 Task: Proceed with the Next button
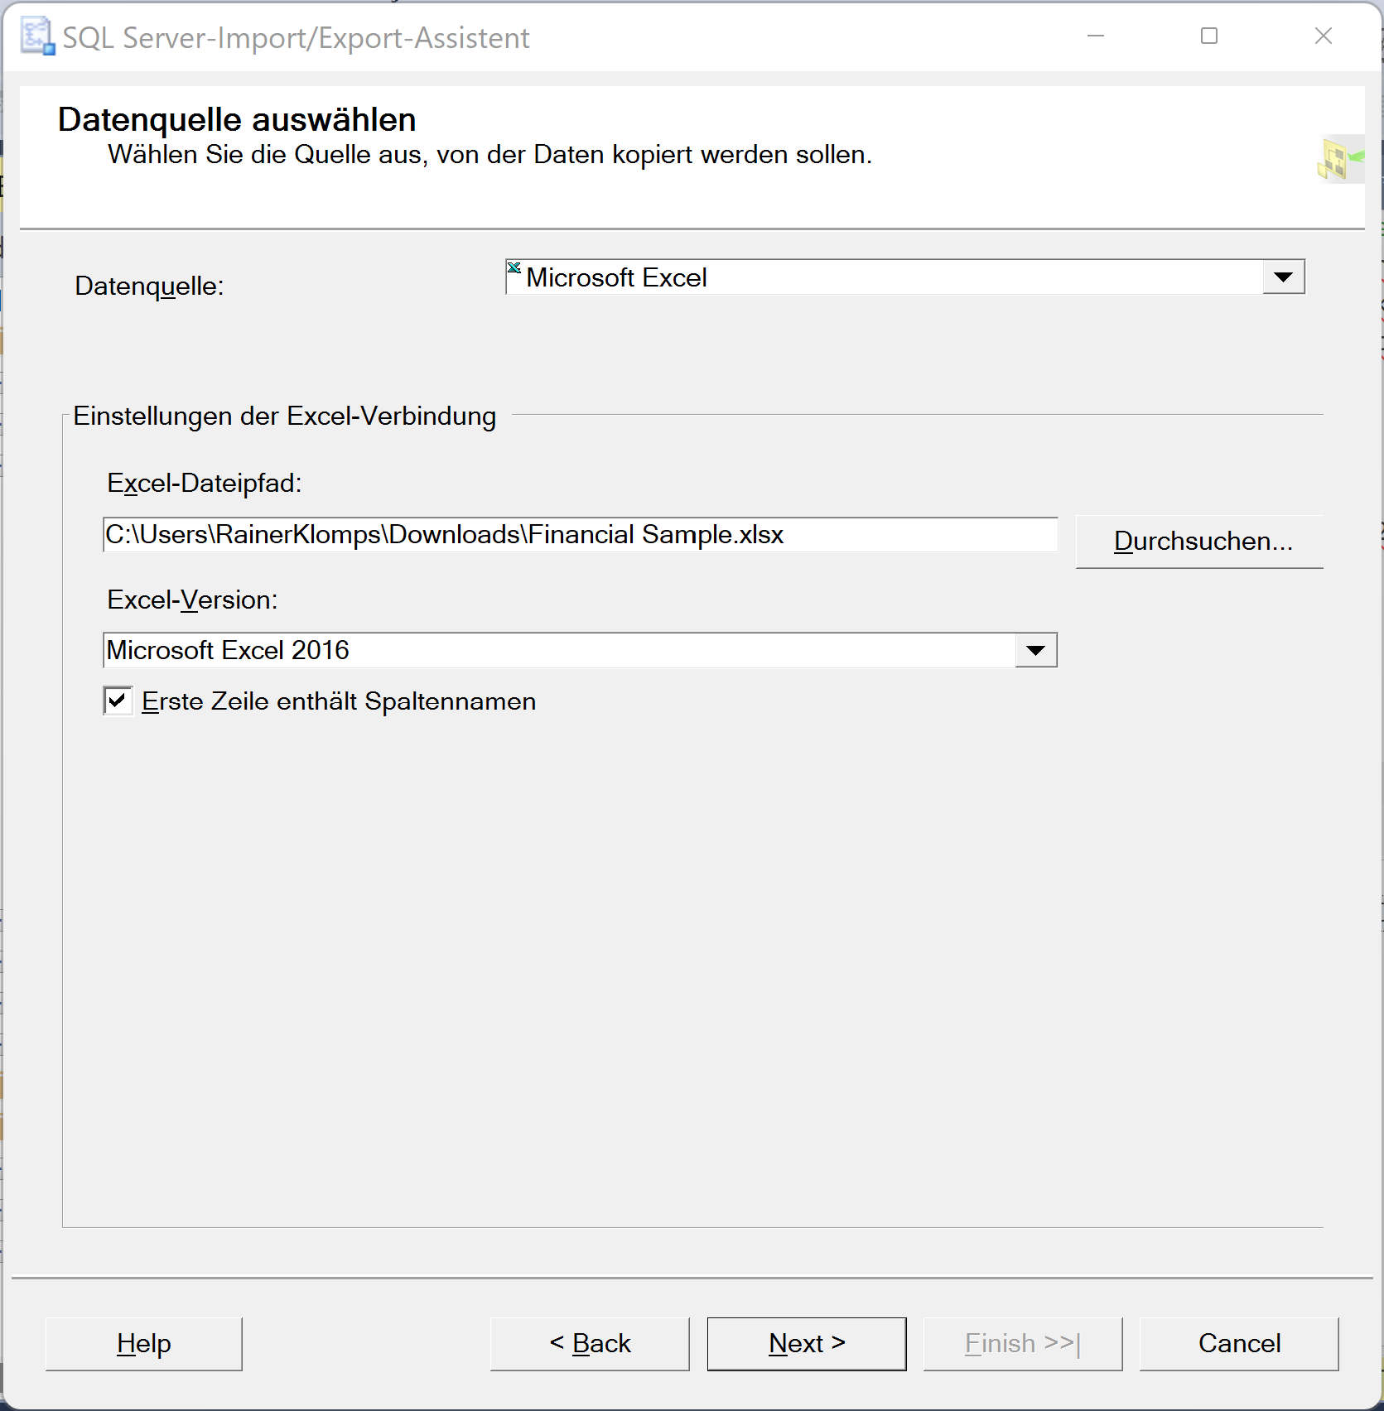[x=807, y=1344]
